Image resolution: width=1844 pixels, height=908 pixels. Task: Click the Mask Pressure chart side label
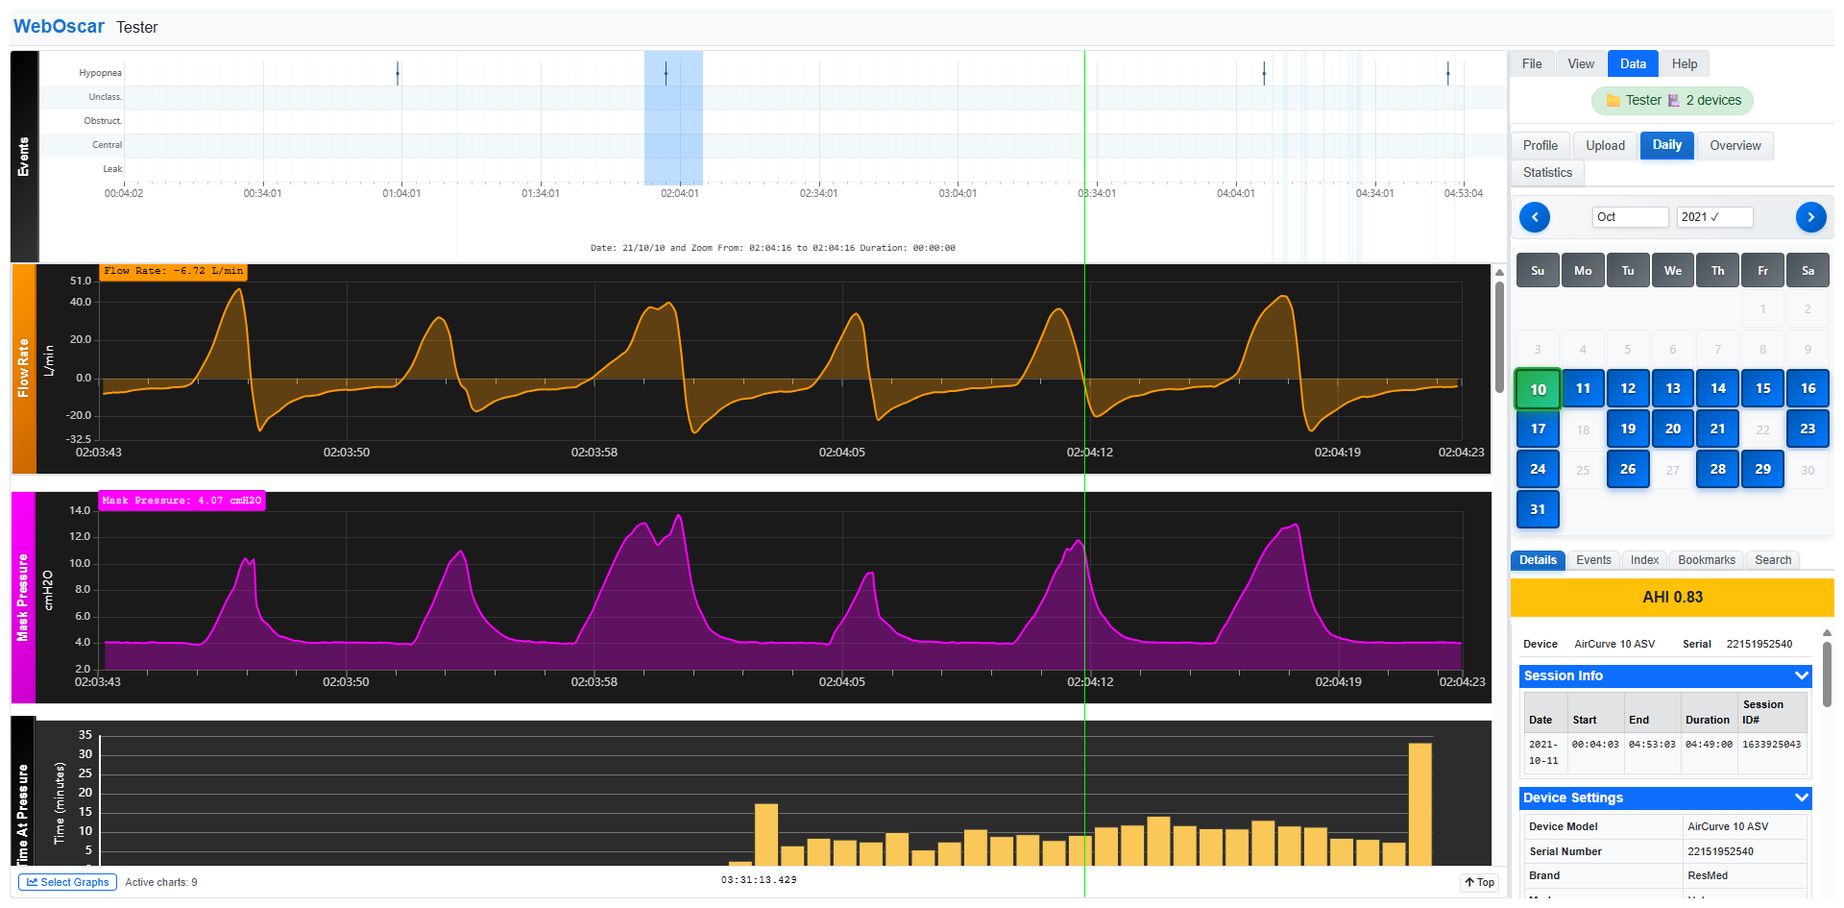pyautogui.click(x=23, y=597)
